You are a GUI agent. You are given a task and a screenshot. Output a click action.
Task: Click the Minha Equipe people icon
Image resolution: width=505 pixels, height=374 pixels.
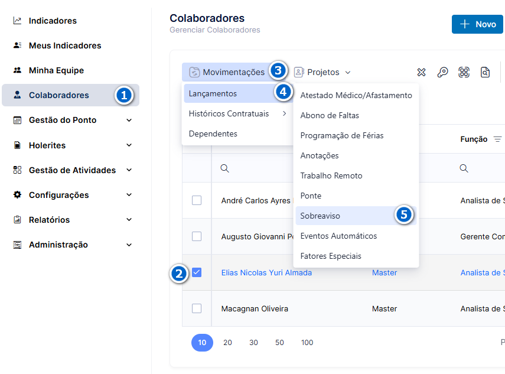17,70
